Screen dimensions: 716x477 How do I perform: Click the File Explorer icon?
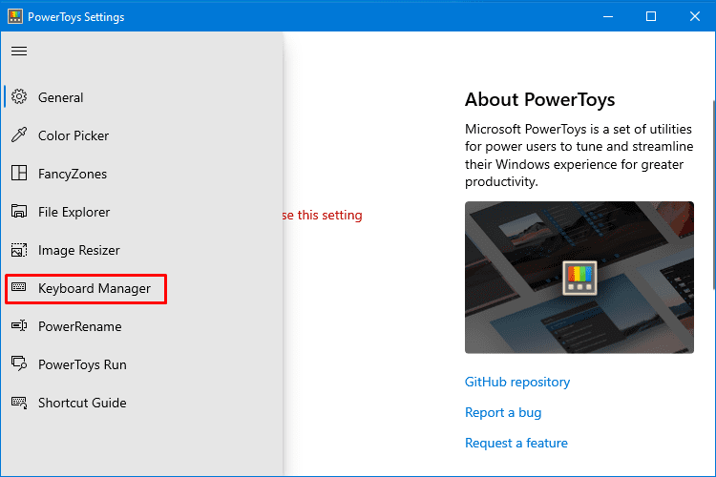point(19,212)
